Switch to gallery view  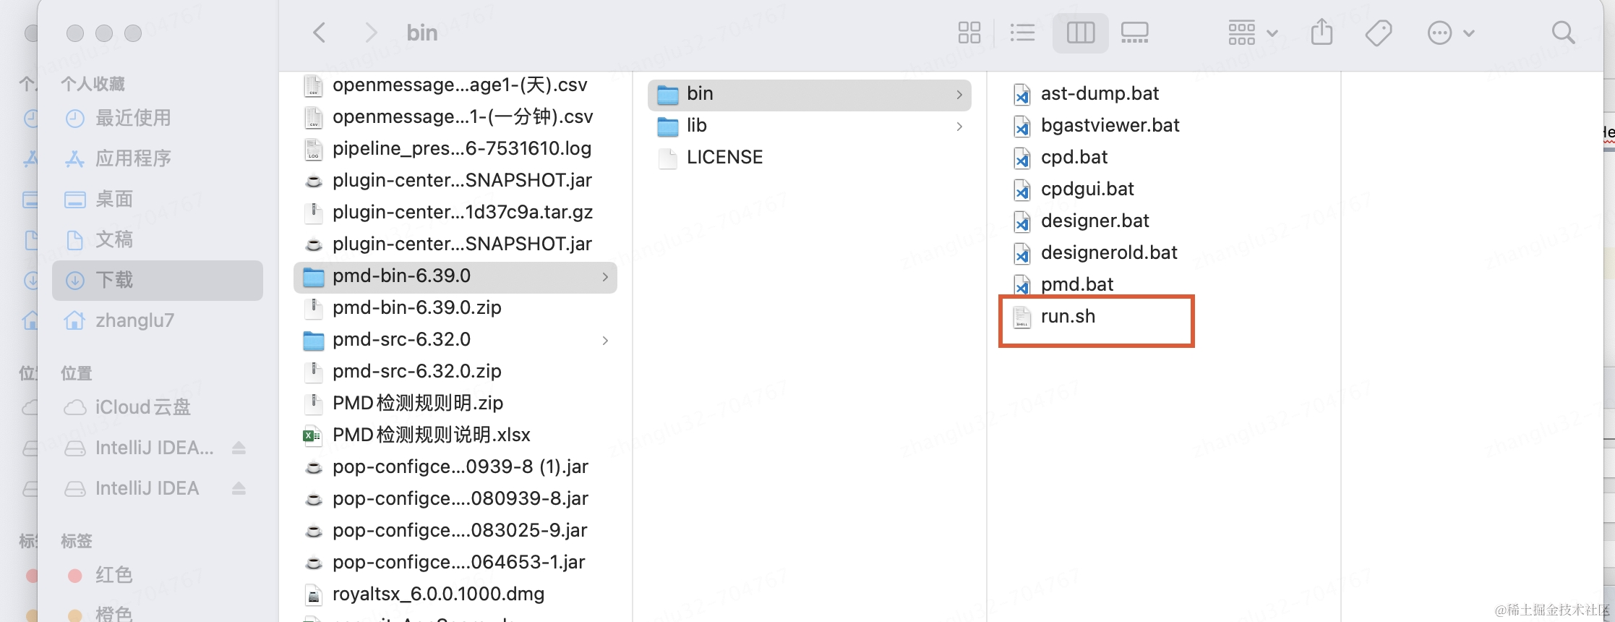coord(1134,33)
